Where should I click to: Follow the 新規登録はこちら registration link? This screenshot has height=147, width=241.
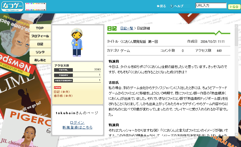(77, 127)
